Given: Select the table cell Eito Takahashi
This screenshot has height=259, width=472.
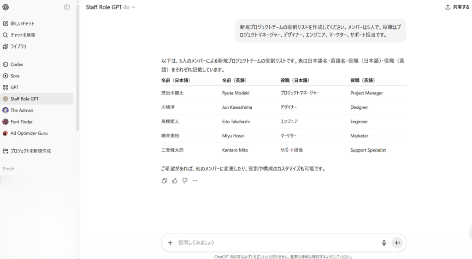Looking at the screenshot, I should pos(236,122).
